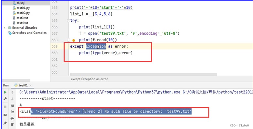This screenshot has width=253, height=129.
Task: Click the fold end marker on line 658
Action: [x=68, y=40]
